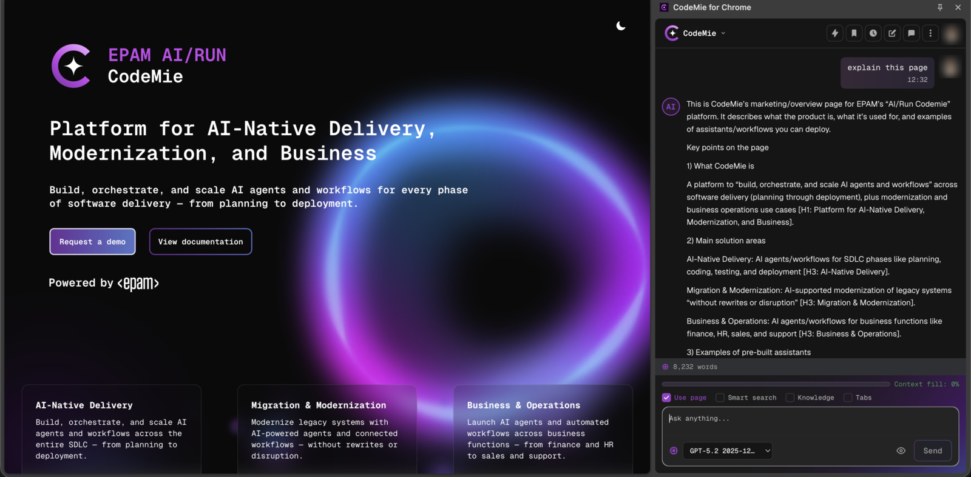Click the speech bubble icon
971x477 pixels.
[x=912, y=33]
